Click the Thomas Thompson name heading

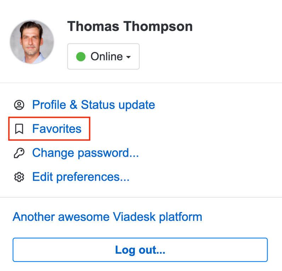pos(130,26)
